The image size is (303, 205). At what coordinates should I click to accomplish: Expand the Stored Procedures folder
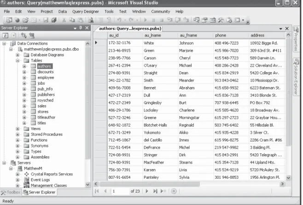click(x=17, y=135)
